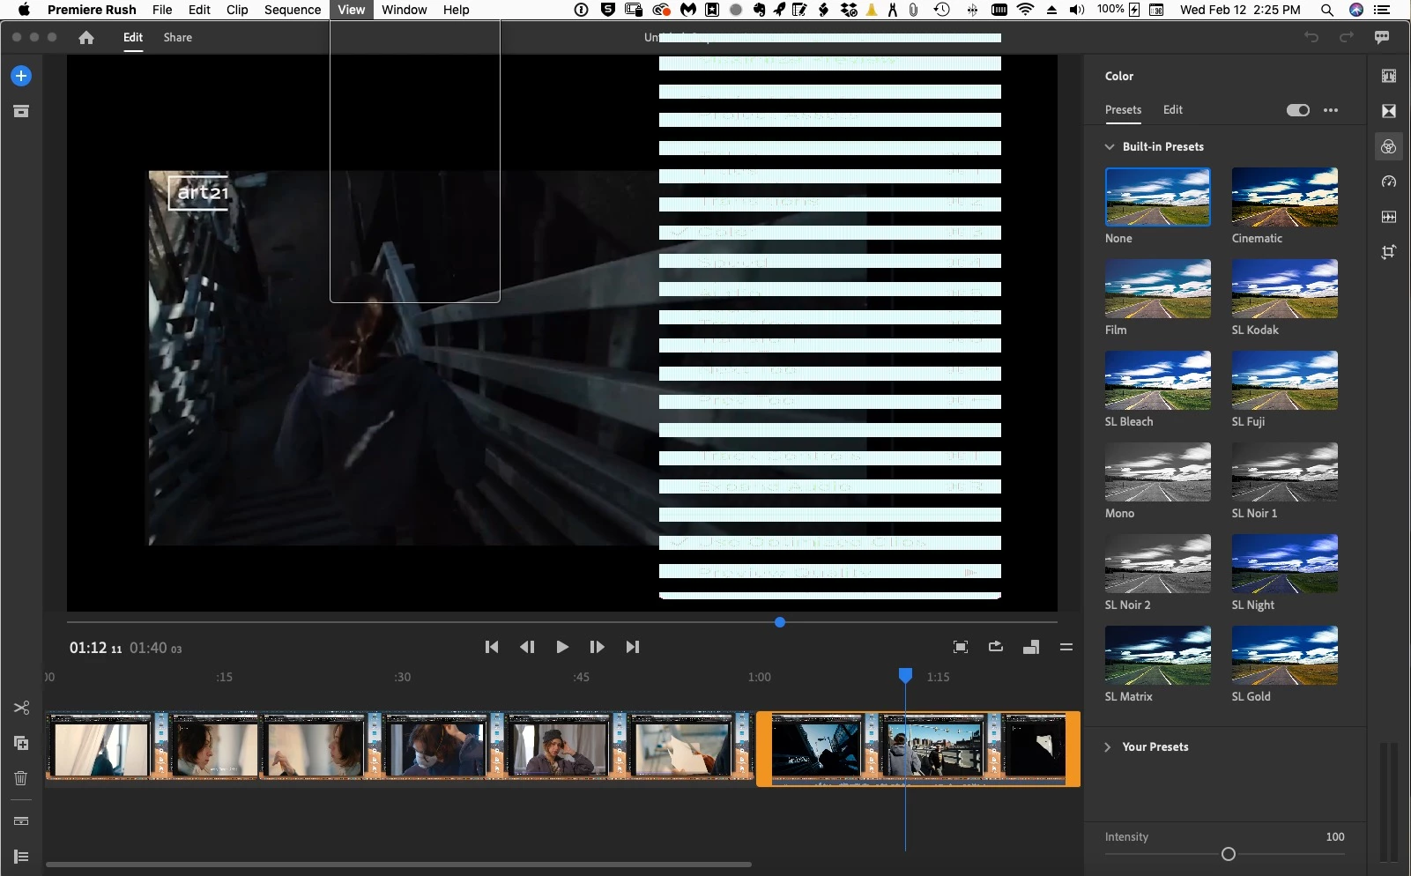Change the sequence aspect ratio
1411x876 pixels.
pyautogui.click(x=1031, y=647)
